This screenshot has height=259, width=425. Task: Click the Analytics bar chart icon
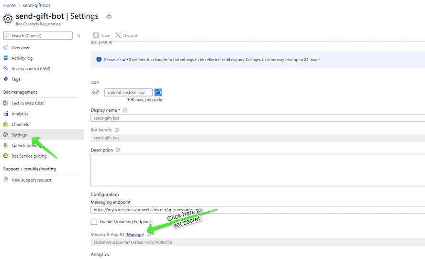pyautogui.click(x=6, y=114)
